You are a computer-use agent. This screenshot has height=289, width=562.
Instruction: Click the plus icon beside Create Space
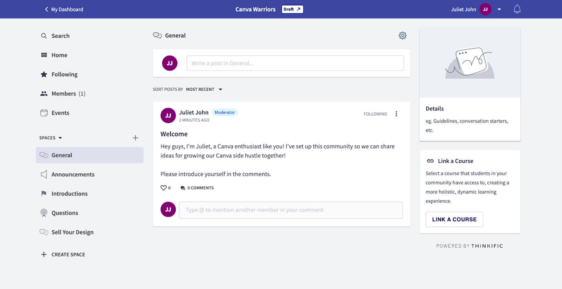click(44, 254)
